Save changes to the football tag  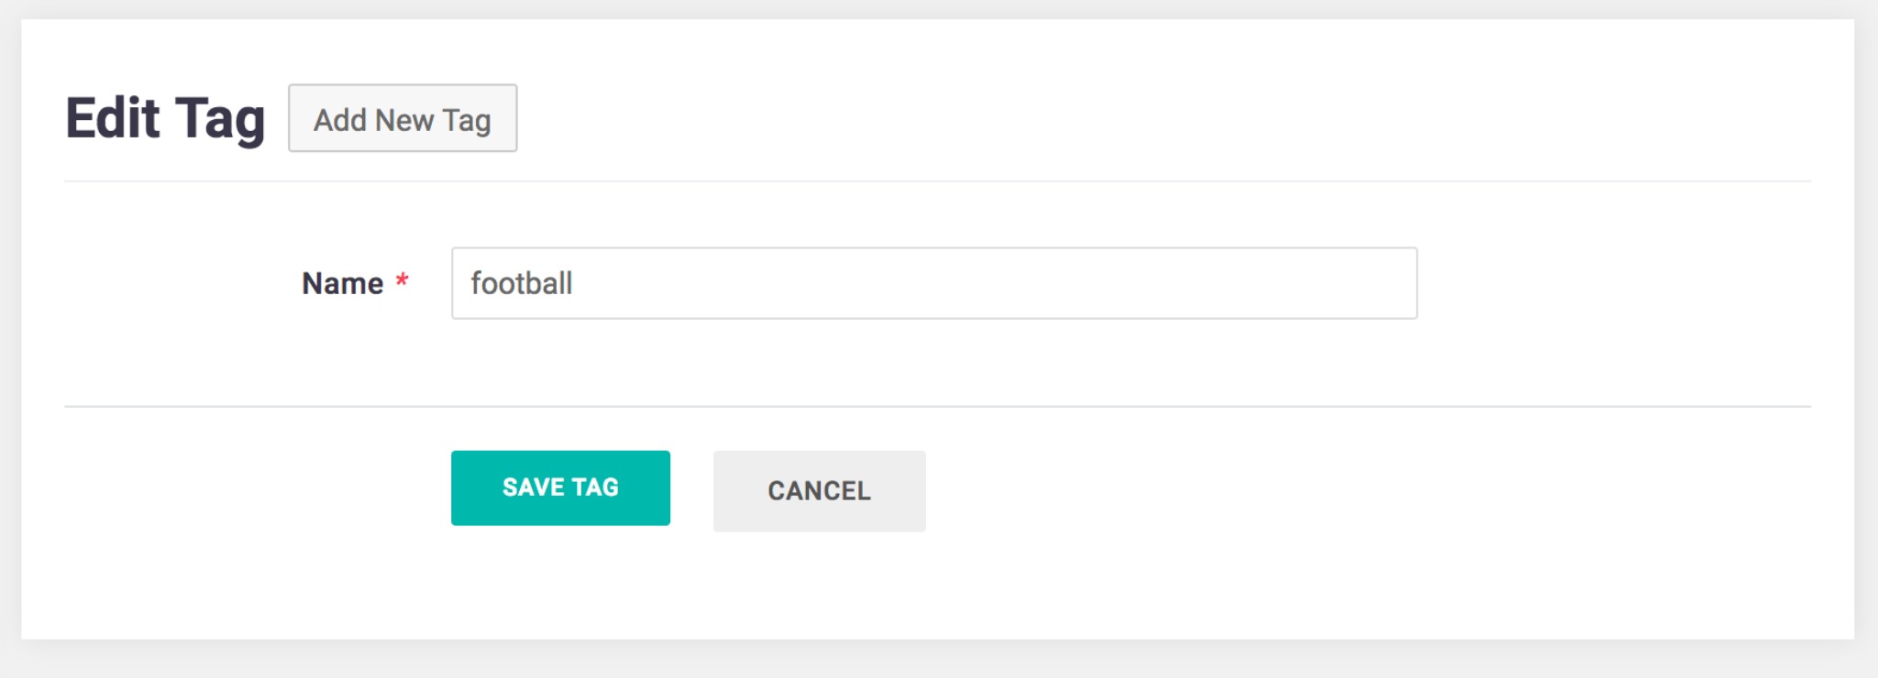tap(560, 487)
